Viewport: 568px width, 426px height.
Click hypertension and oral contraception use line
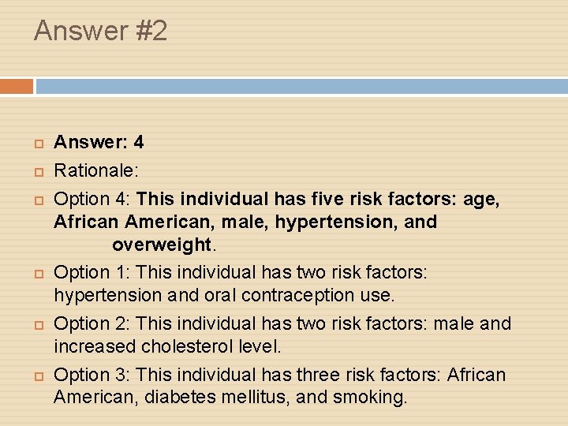224,295
